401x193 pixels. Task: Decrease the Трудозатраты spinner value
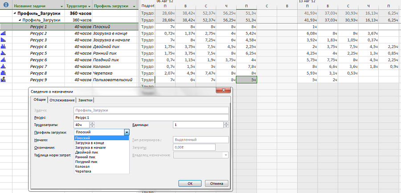pyautogui.click(x=92, y=126)
